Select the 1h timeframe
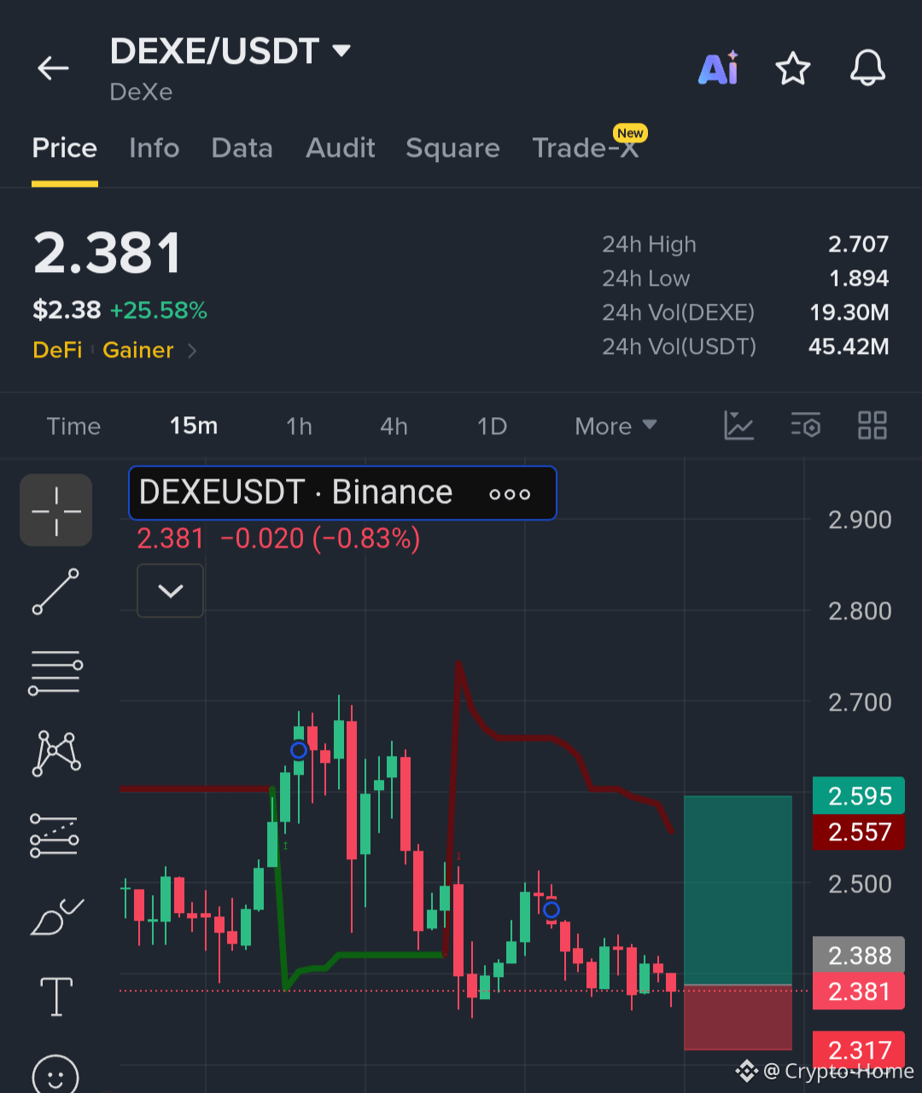 [x=299, y=426]
